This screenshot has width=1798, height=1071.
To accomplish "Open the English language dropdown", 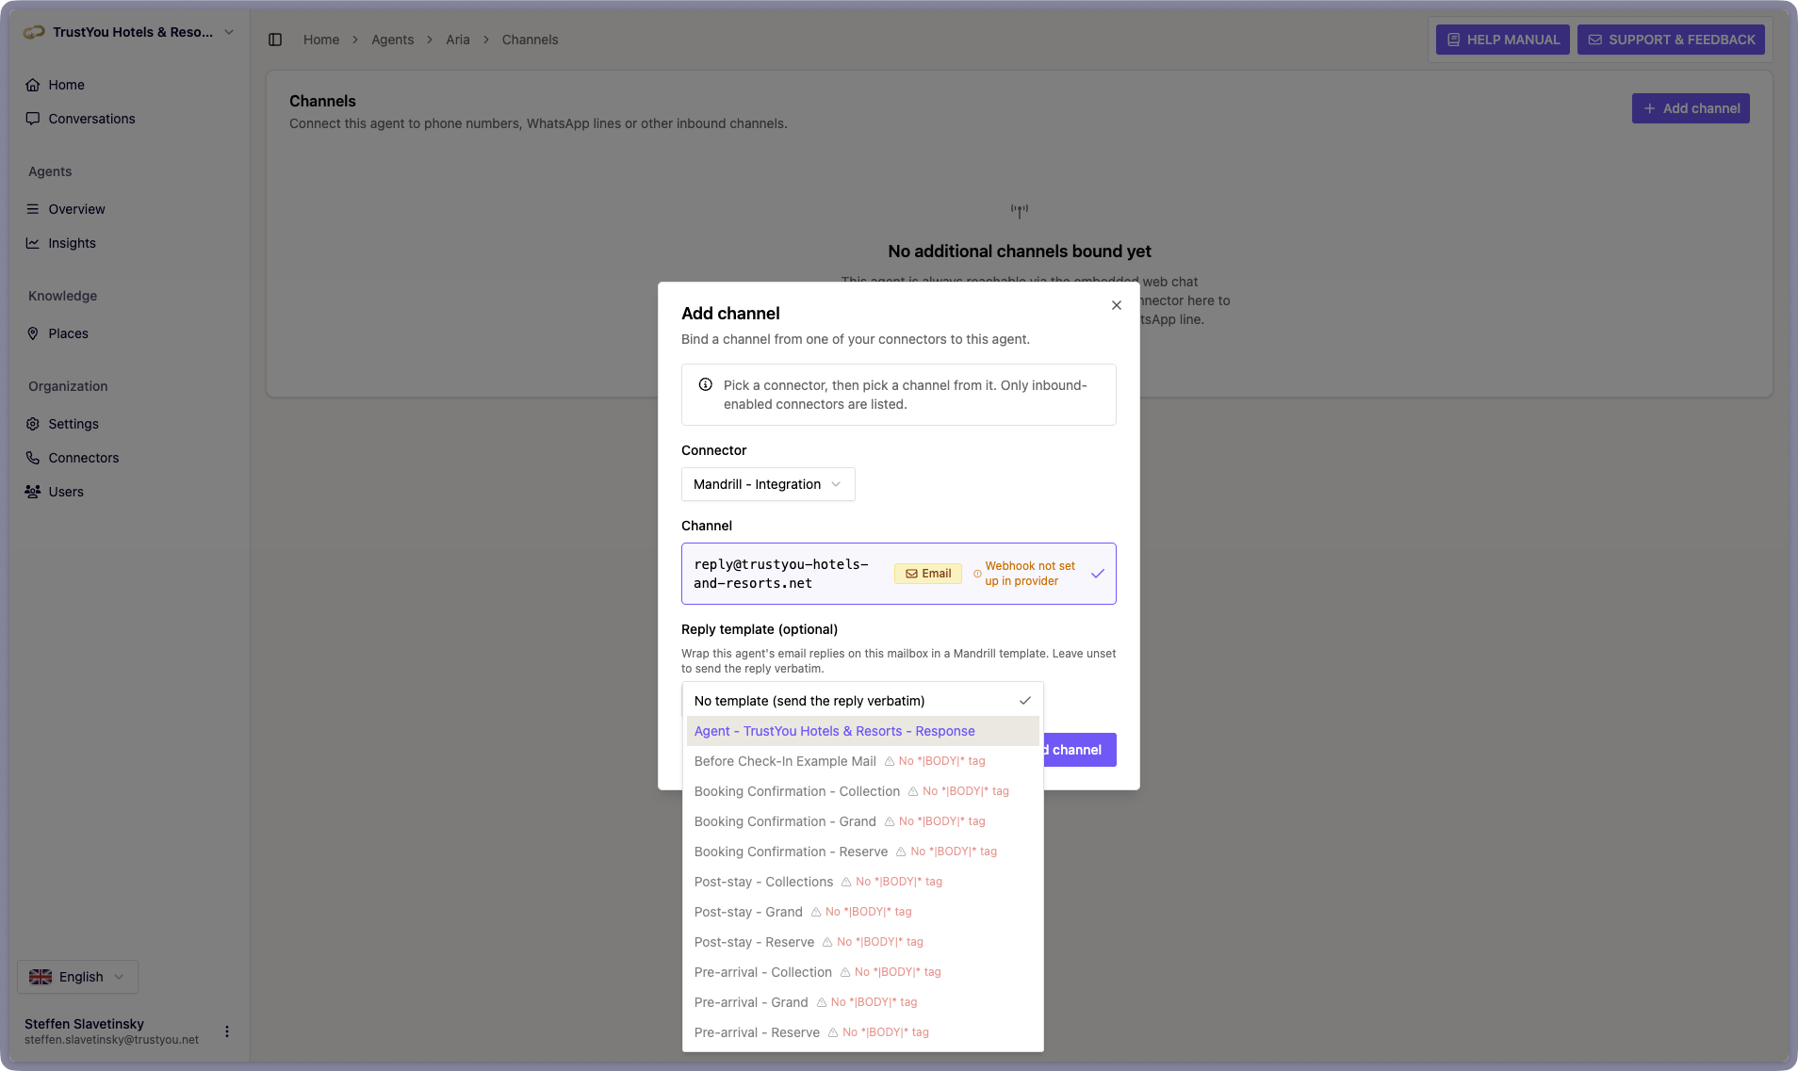I will pyautogui.click(x=77, y=977).
